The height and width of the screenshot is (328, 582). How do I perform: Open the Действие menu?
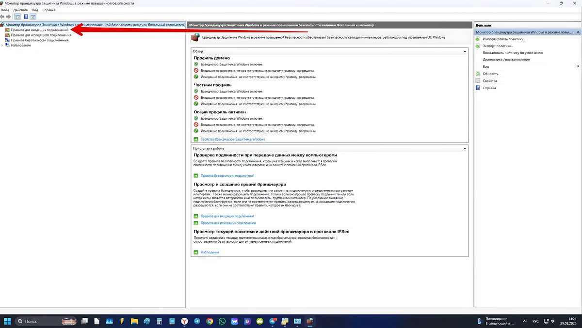coord(20,10)
